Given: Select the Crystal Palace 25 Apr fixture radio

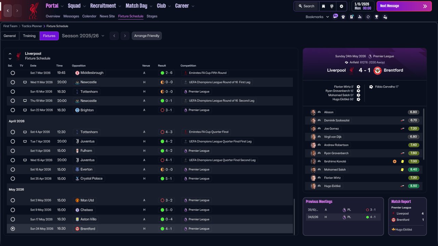Looking at the screenshot, I should coord(13,179).
